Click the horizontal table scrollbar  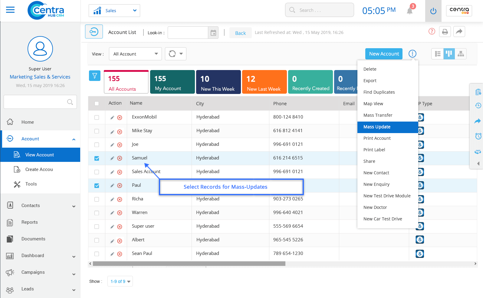[189, 264]
